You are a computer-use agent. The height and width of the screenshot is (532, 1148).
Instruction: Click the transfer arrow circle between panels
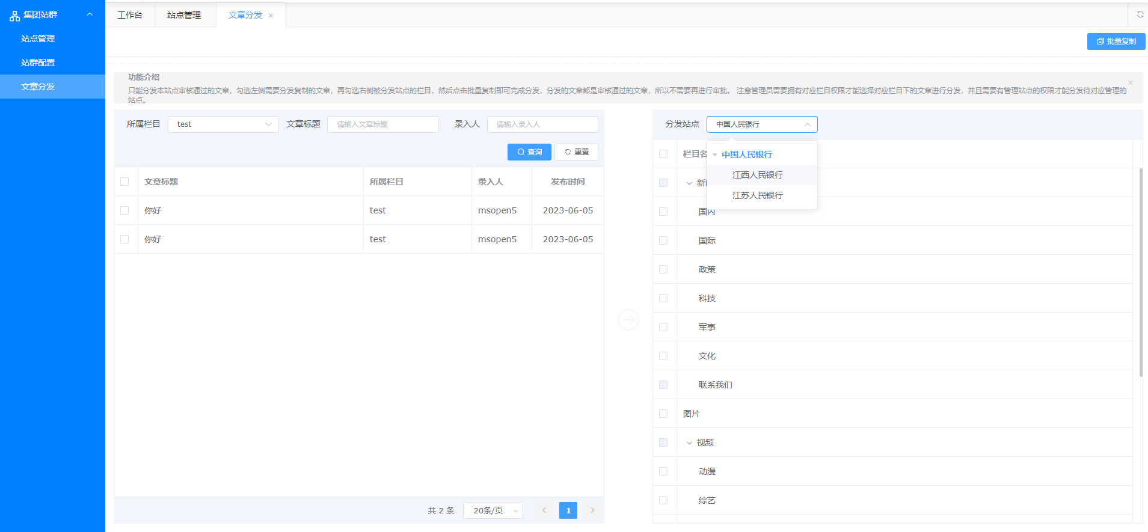pos(628,320)
